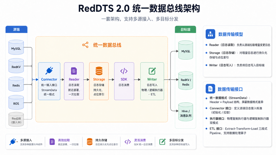Select the MySQL cylinder under 目标端
The width and height of the screenshot is (276, 155).
click(186, 50)
